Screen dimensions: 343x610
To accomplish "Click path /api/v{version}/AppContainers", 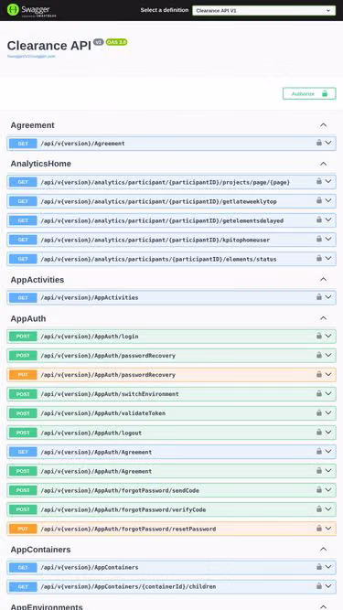I will tap(90, 568).
